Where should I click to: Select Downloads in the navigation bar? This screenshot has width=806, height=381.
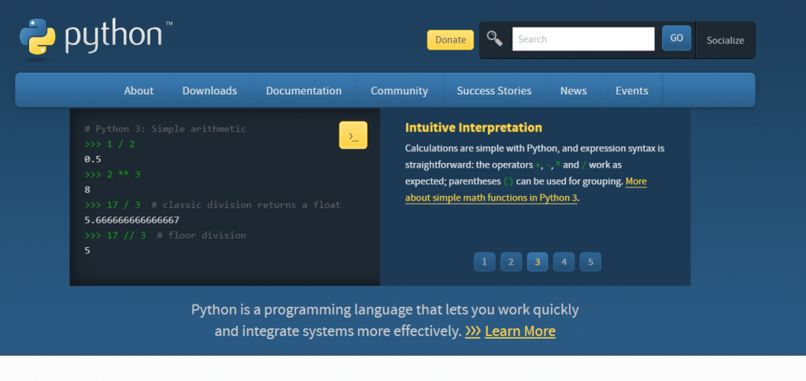click(209, 91)
